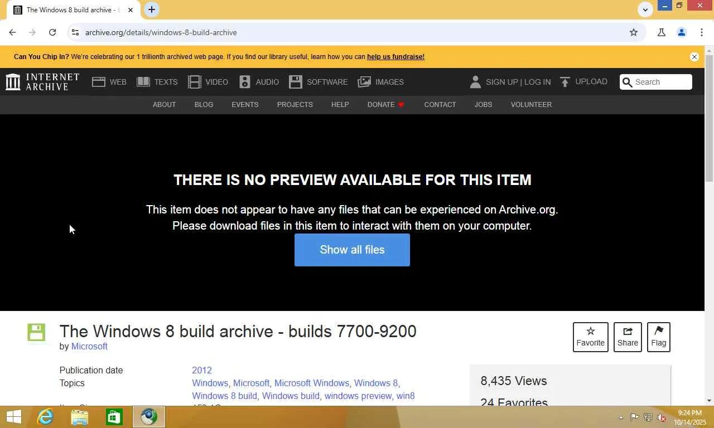Open the JOBS menu item

click(483, 105)
